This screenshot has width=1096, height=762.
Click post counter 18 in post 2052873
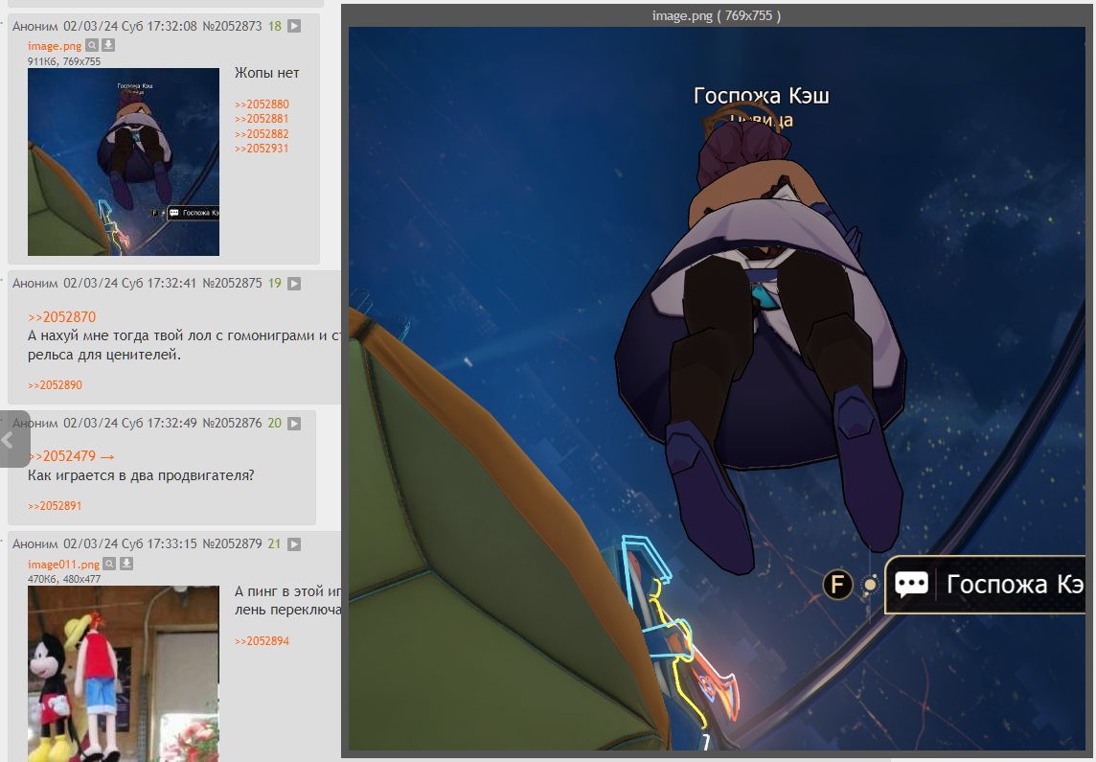[275, 26]
